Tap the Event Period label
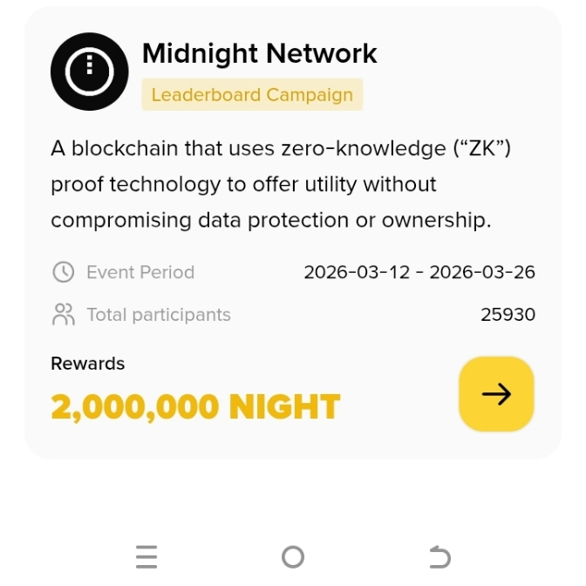Image resolution: width=586 pixels, height=586 pixels. (140, 272)
